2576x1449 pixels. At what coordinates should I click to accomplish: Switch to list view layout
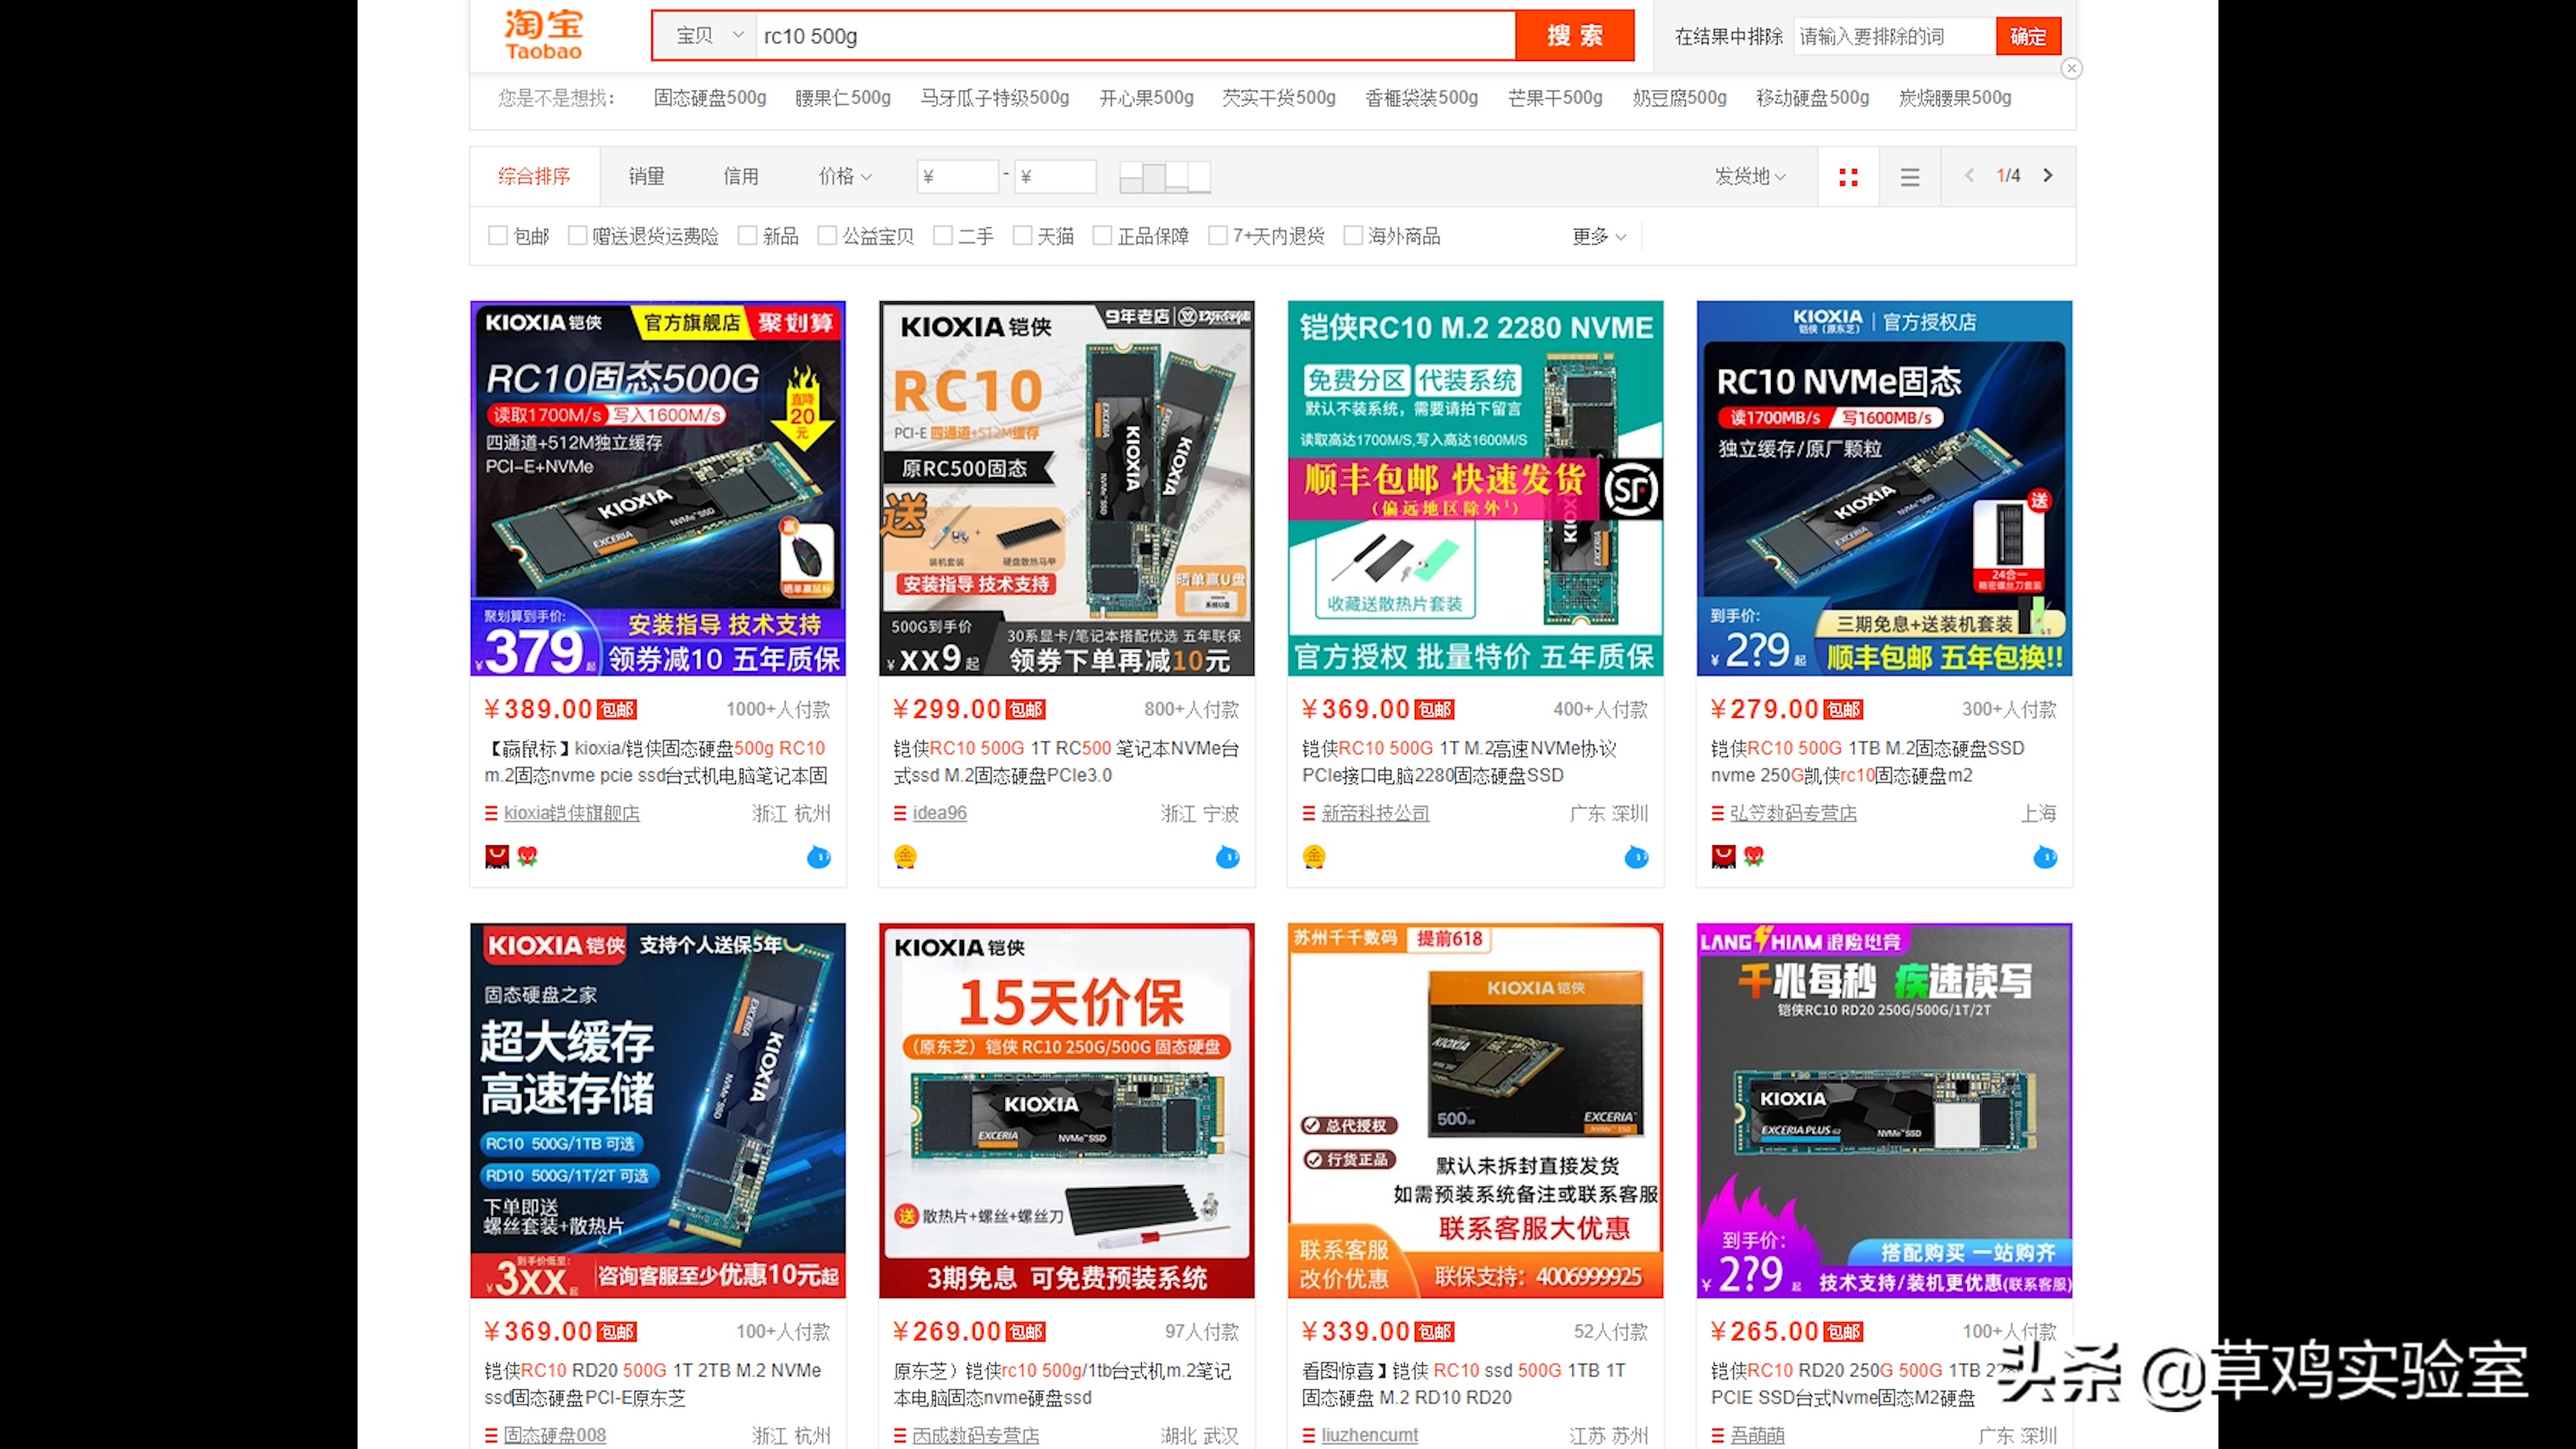(1909, 177)
